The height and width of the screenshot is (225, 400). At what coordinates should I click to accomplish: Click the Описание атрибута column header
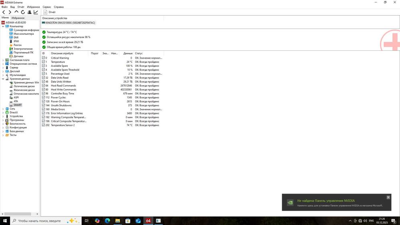click(x=69, y=53)
